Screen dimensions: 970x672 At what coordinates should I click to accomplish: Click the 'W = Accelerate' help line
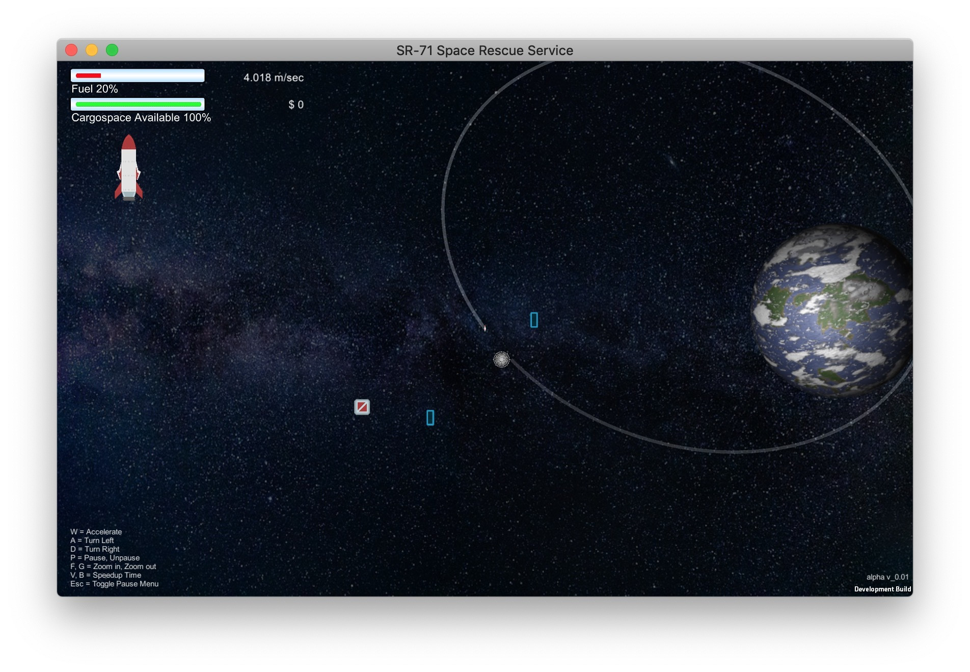[x=96, y=532]
